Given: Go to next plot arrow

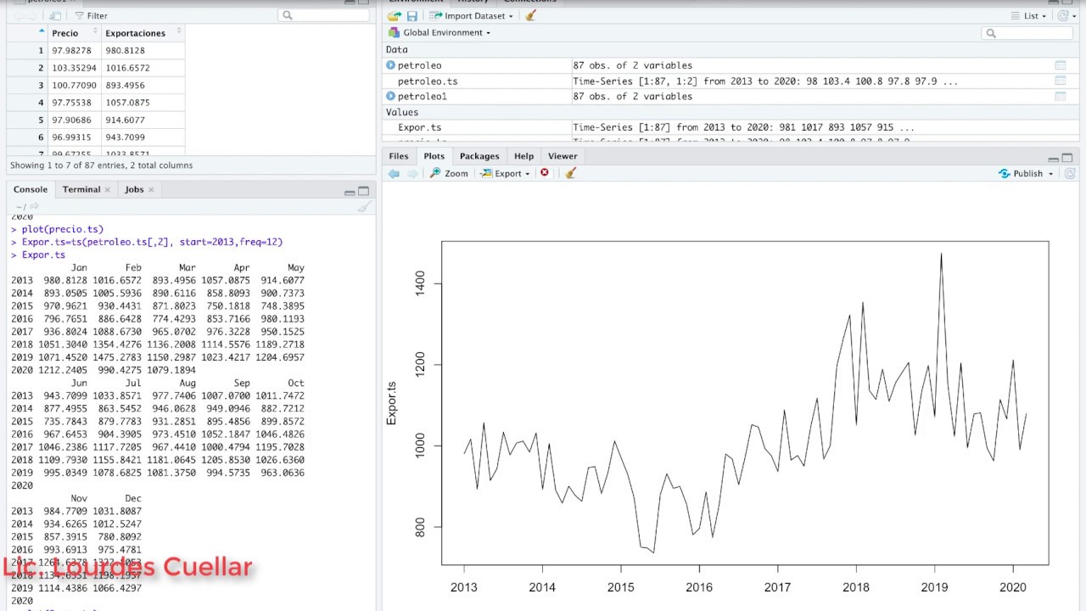Looking at the screenshot, I should [x=412, y=173].
